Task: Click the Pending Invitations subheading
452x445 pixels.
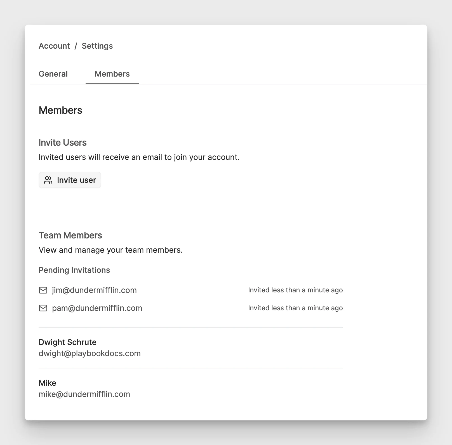Action: coord(74,270)
